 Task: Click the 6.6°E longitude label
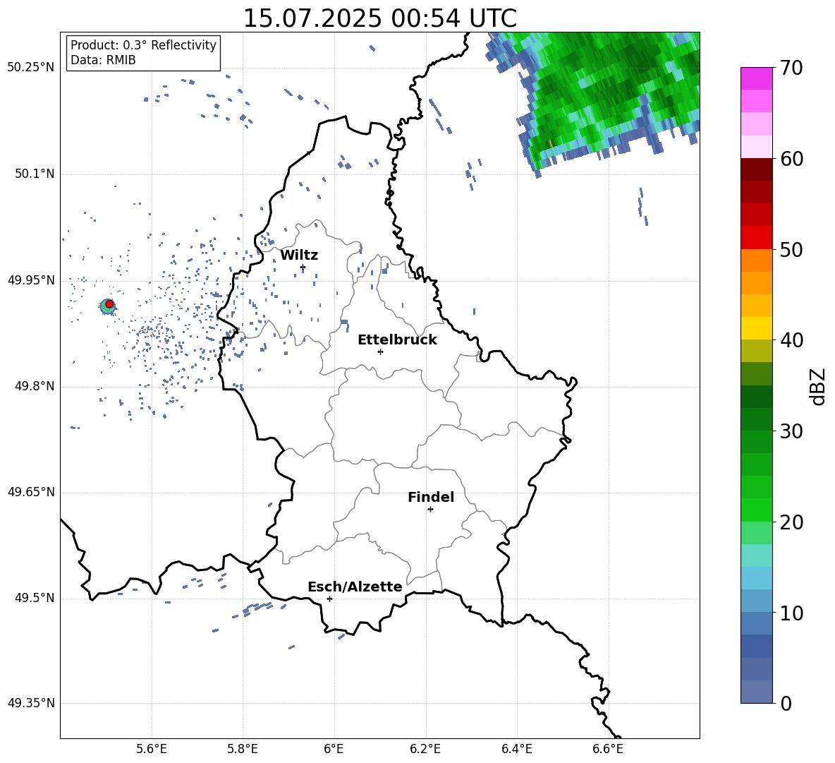[608, 749]
